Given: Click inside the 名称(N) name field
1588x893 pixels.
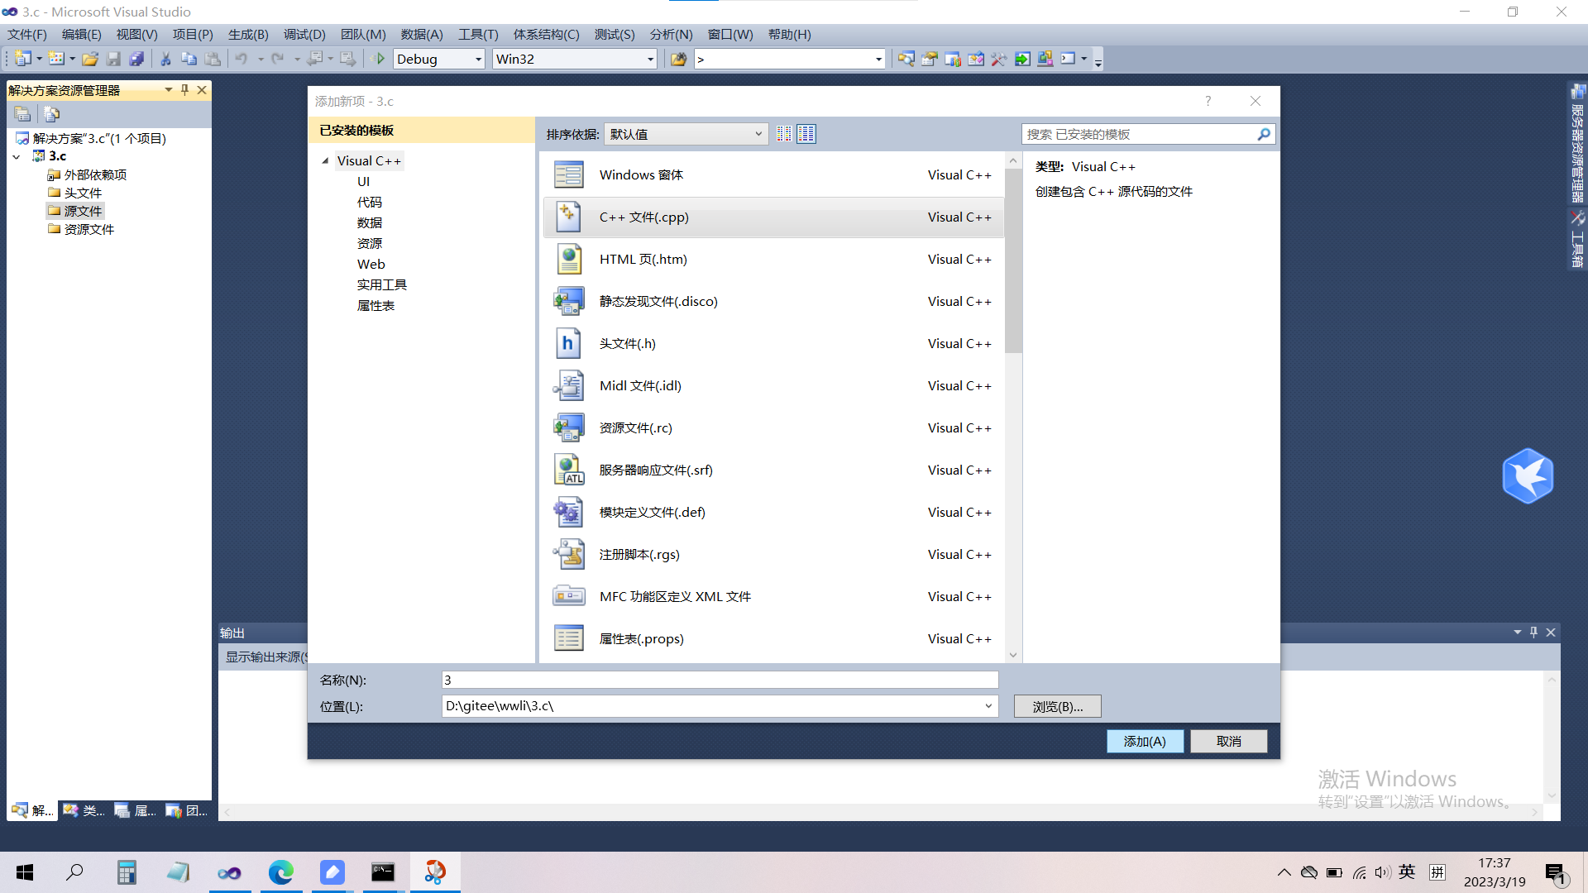Looking at the screenshot, I should coord(720,679).
